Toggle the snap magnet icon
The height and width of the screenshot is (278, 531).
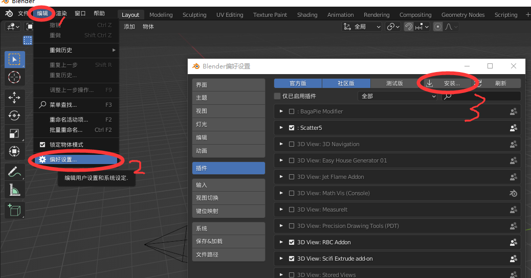tap(409, 27)
